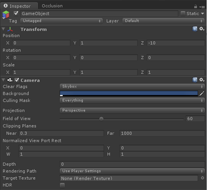
Task: Click the Field of View slider handle
Action: click(x=101, y=119)
